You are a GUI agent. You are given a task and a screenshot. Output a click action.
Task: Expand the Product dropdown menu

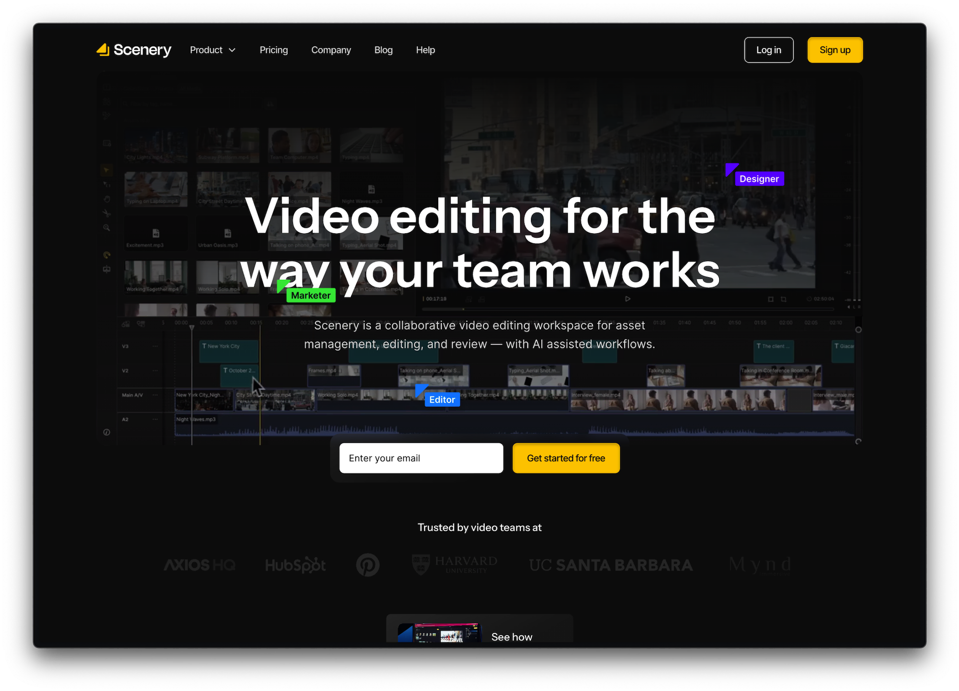click(213, 50)
